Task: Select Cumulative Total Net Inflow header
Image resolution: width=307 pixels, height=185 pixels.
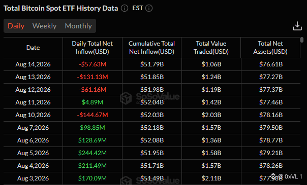Action: pos(152,48)
